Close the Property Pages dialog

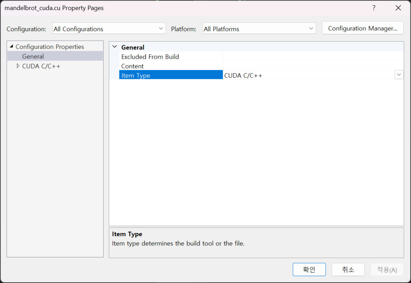(398, 8)
